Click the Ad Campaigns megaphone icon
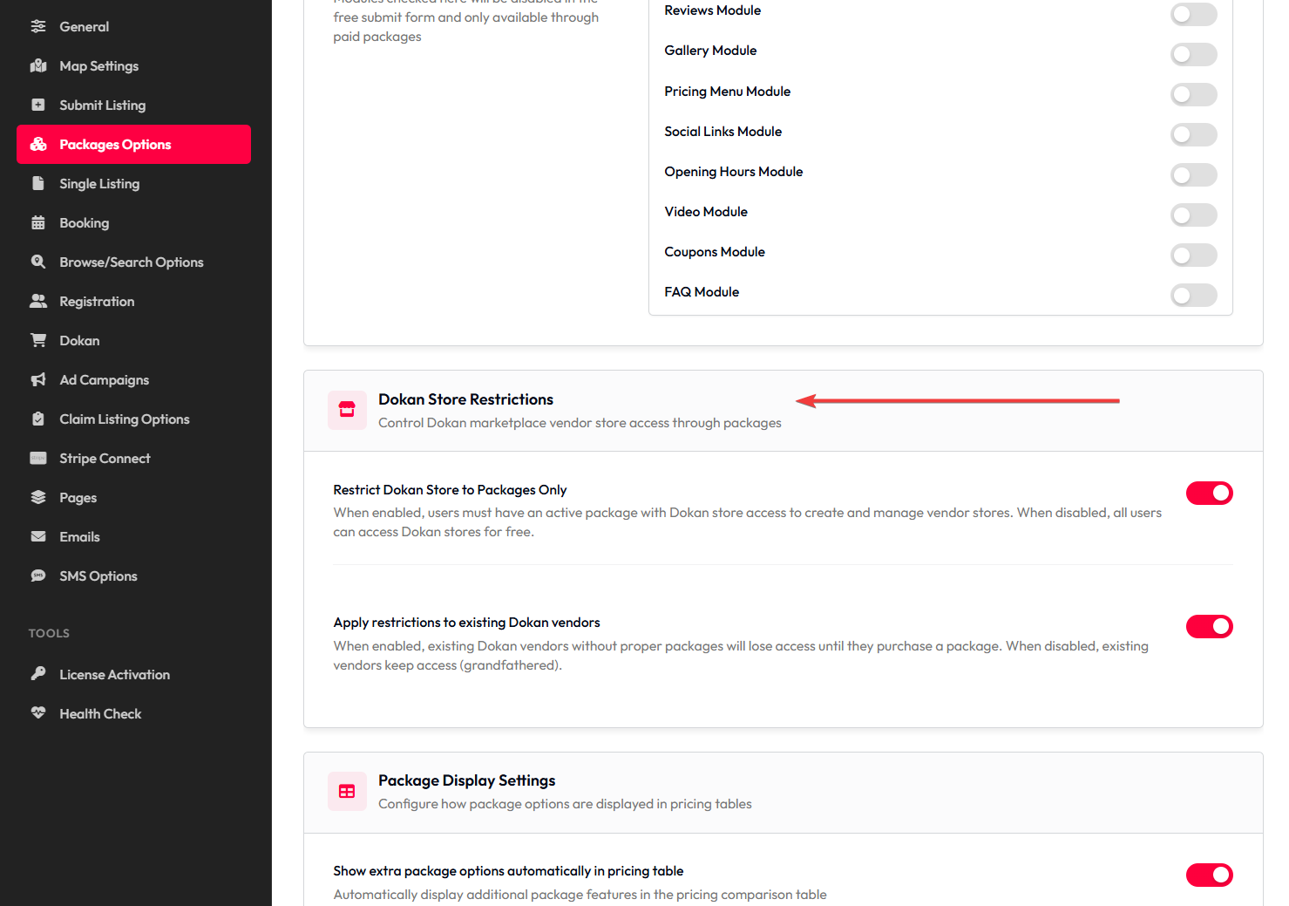 coord(38,380)
